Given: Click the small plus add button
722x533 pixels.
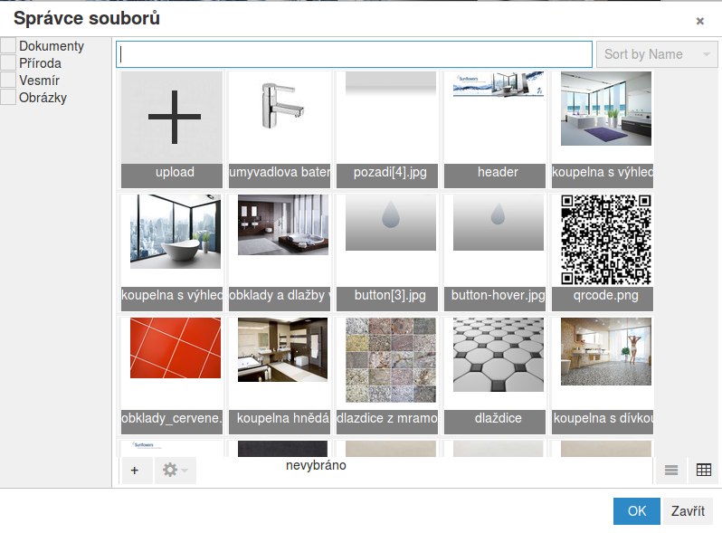Looking at the screenshot, I should click(x=135, y=470).
